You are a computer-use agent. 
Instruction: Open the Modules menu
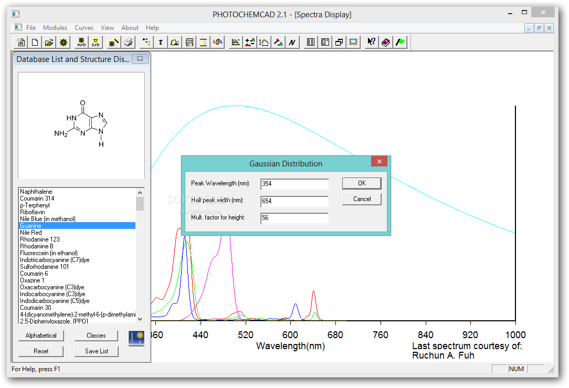click(55, 28)
